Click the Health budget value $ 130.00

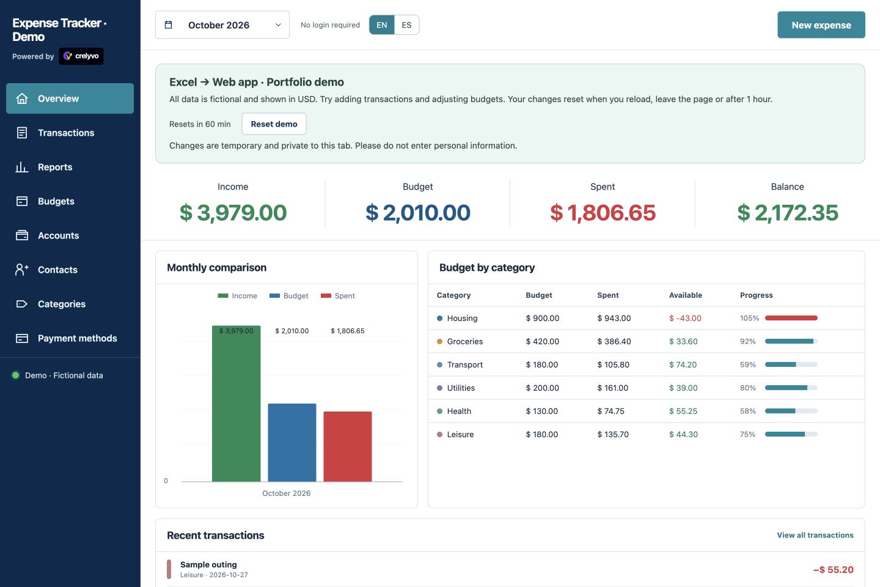tap(541, 411)
